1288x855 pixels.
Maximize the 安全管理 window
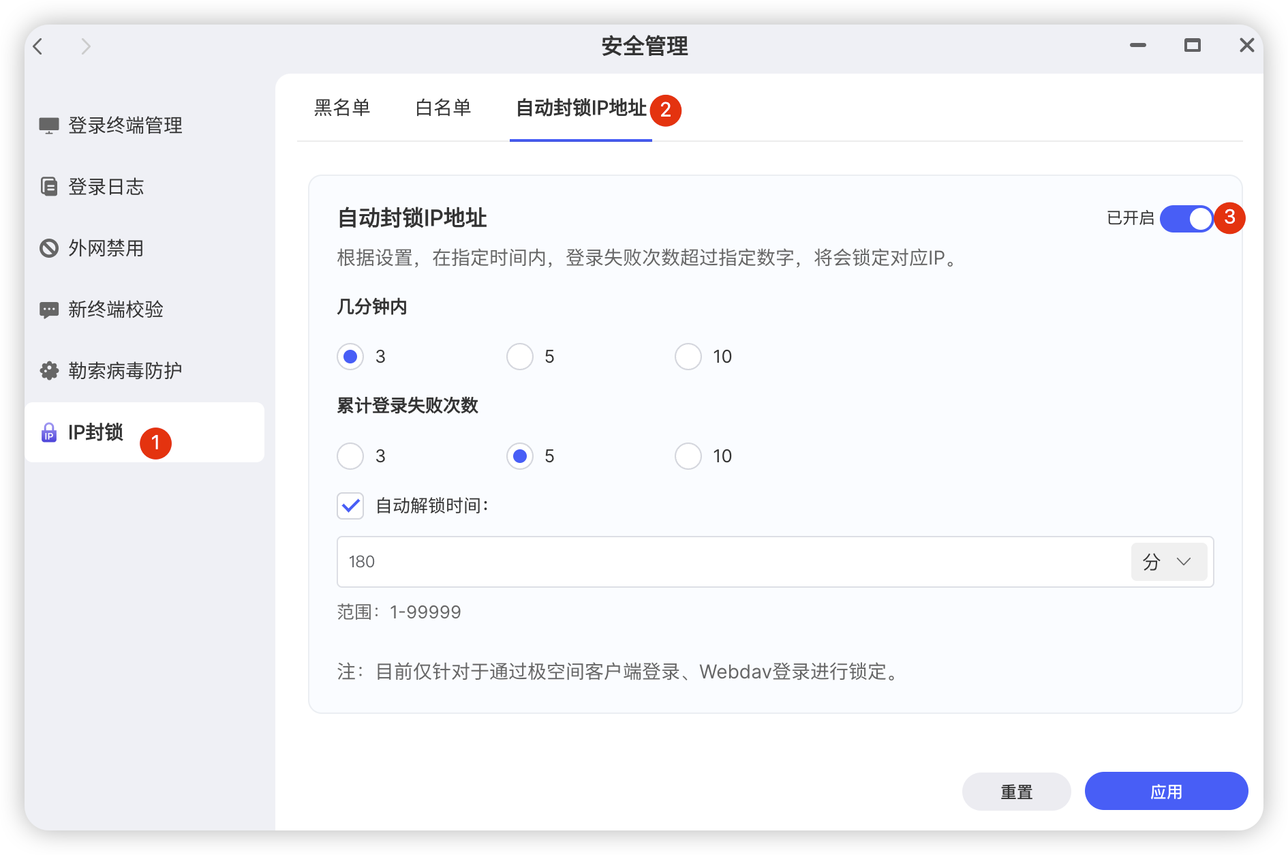click(1193, 46)
